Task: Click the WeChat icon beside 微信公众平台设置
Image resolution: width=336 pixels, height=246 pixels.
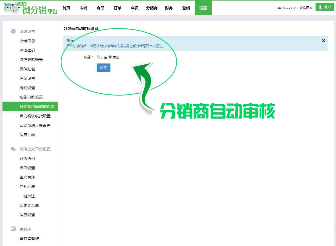Action: coord(13,149)
